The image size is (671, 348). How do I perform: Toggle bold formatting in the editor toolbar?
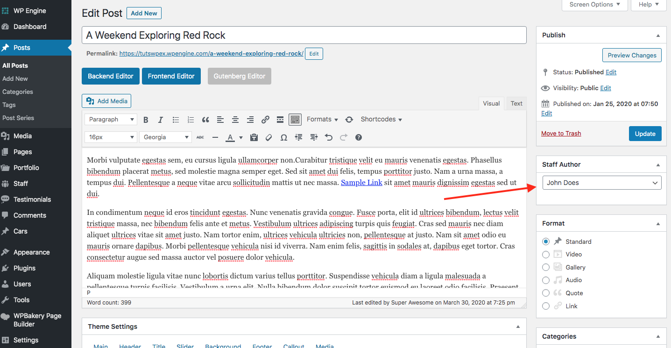pyautogui.click(x=146, y=120)
